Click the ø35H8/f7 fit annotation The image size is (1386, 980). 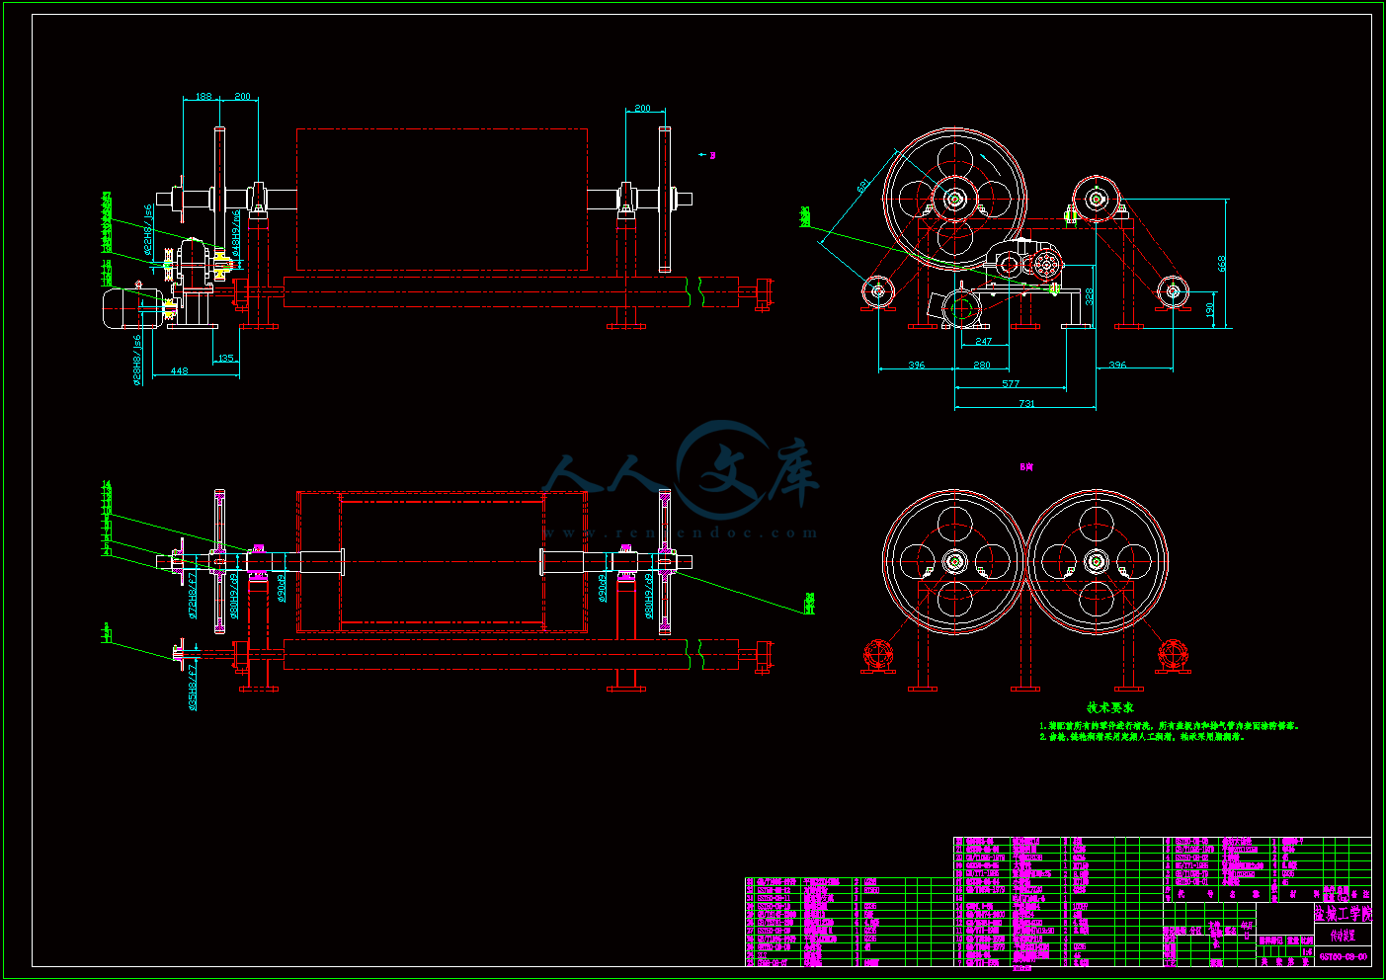(x=193, y=687)
